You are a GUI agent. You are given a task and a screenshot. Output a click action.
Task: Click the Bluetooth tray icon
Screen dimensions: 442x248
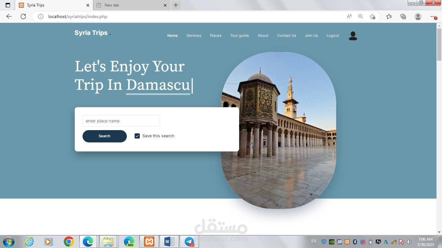tap(355, 242)
